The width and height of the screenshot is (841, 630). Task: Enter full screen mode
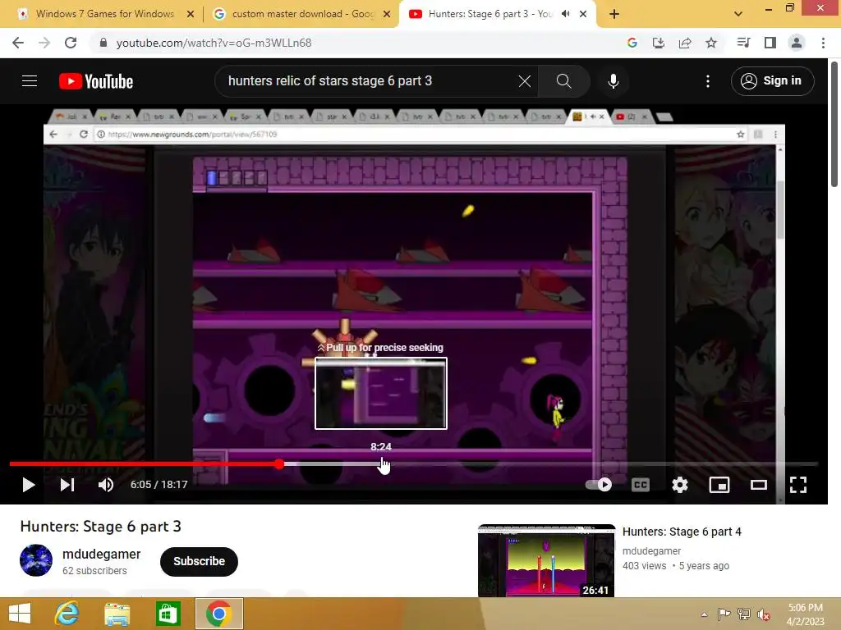[798, 485]
